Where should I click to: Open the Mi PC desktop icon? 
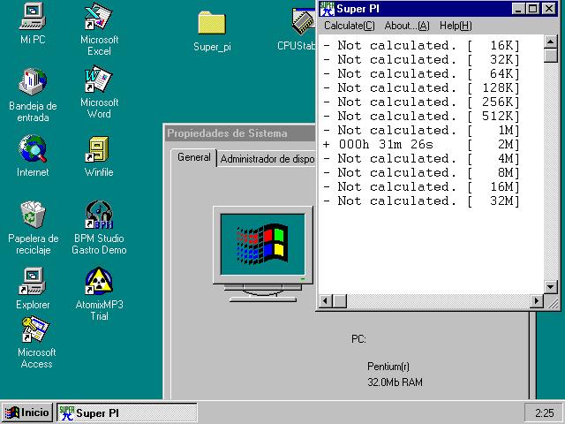[33, 24]
